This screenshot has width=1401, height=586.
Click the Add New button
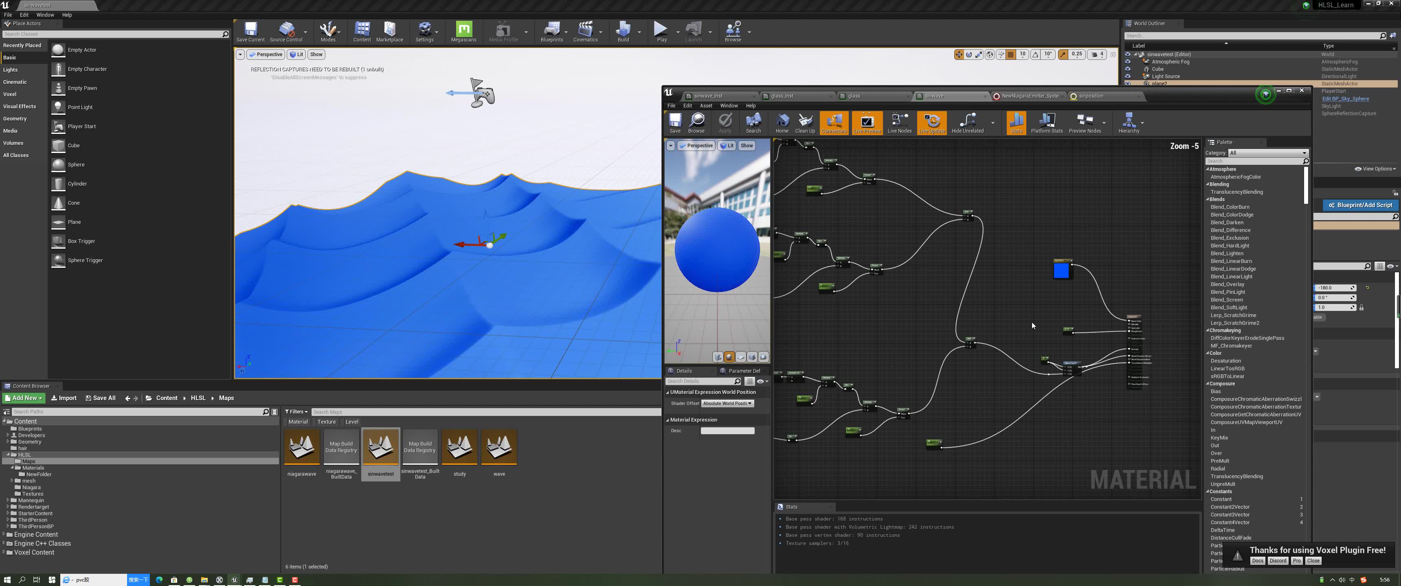23,398
